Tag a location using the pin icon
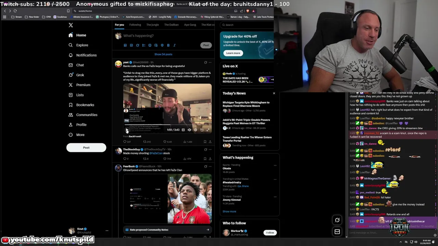Image resolution: width=438 pixels, height=246 pixels. point(162,45)
